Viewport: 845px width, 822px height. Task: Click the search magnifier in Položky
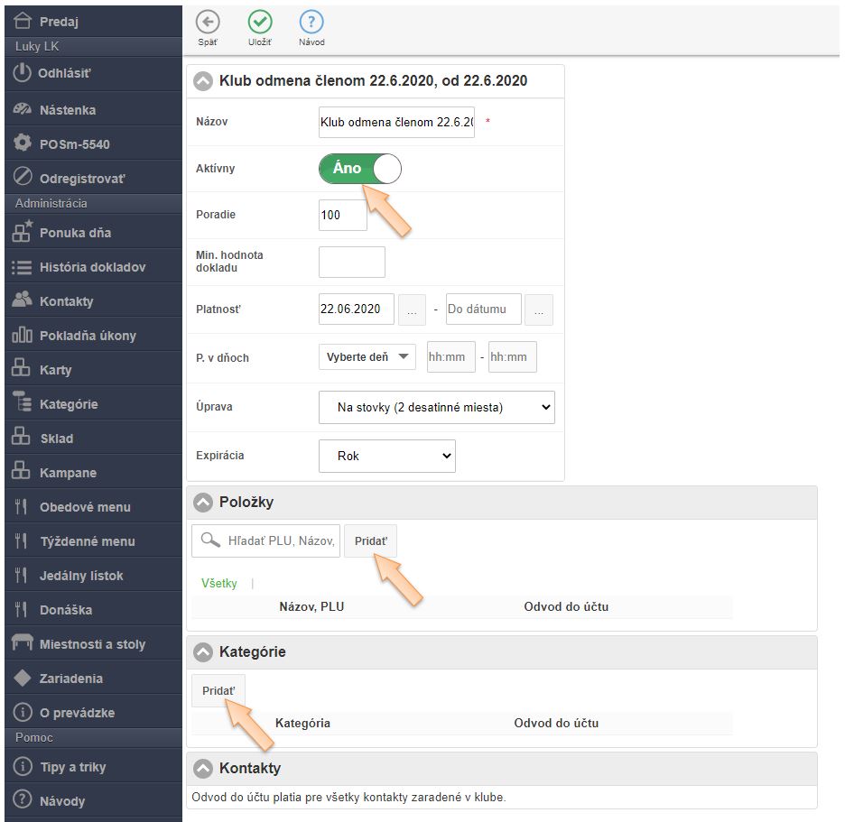(x=211, y=540)
